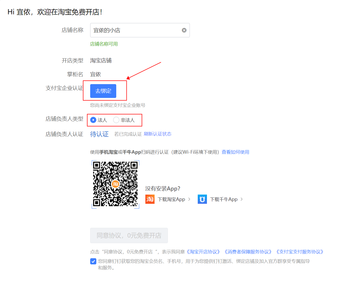Click the 掌柜名 field label
The width and height of the screenshot is (338, 281).
pyautogui.click(x=75, y=74)
